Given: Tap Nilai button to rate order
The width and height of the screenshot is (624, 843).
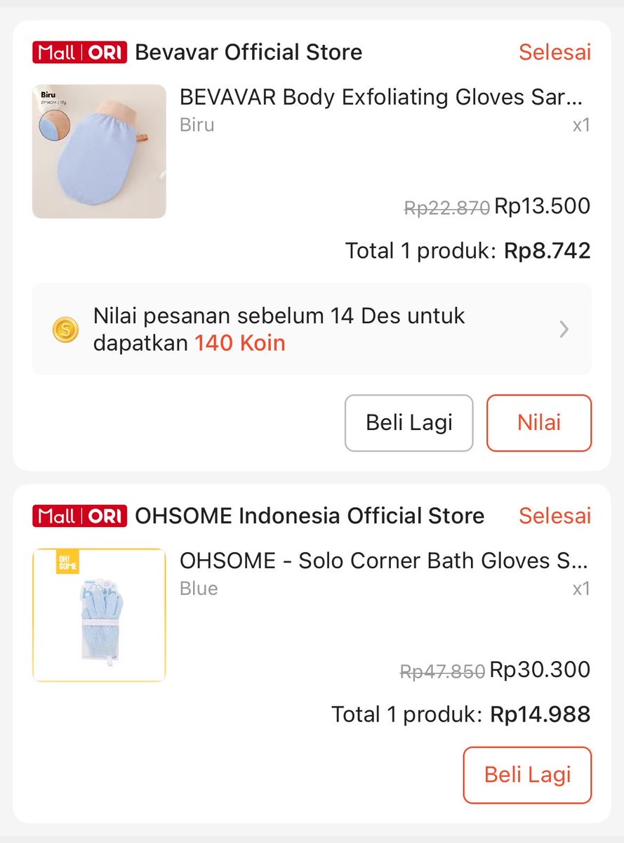Looking at the screenshot, I should click(x=539, y=423).
